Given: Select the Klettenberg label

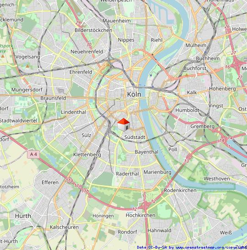Looking at the screenshot, I should tap(87, 154).
